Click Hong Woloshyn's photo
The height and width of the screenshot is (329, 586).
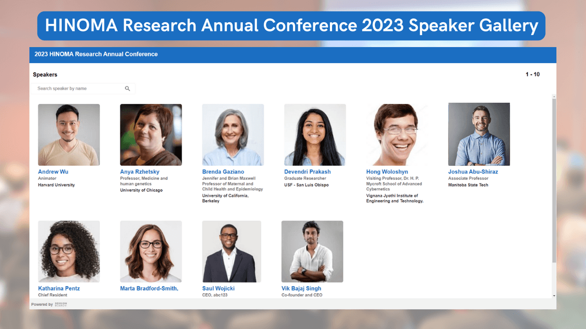pyautogui.click(x=396, y=133)
